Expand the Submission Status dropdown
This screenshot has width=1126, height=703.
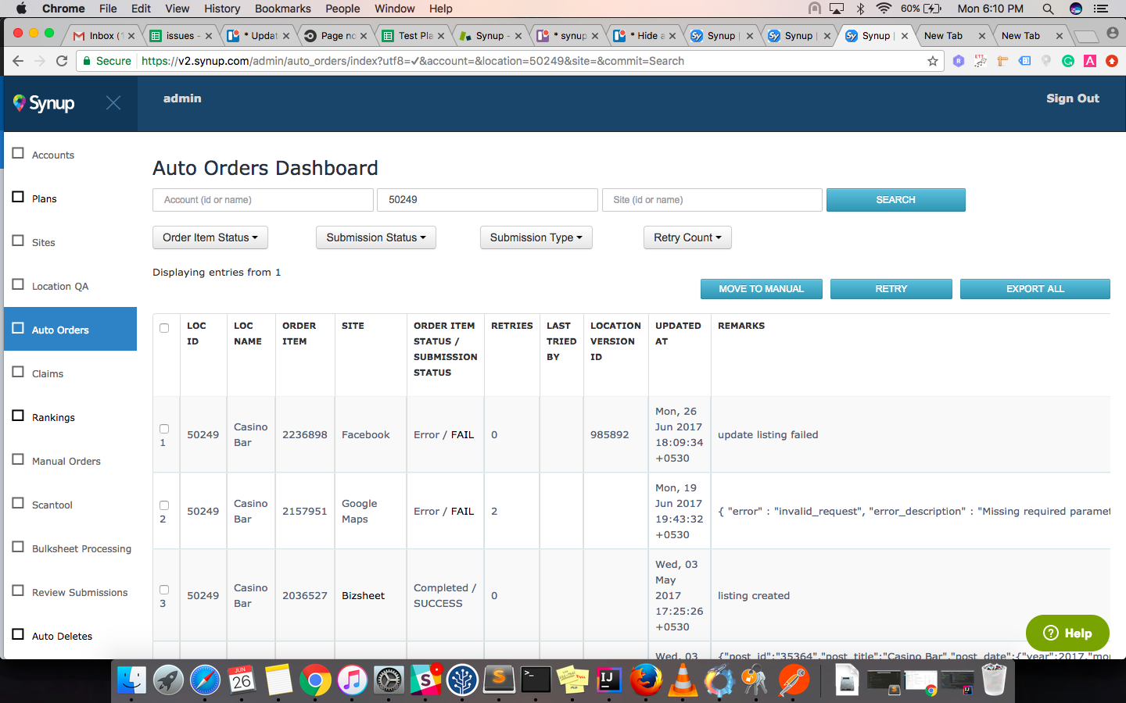(376, 237)
